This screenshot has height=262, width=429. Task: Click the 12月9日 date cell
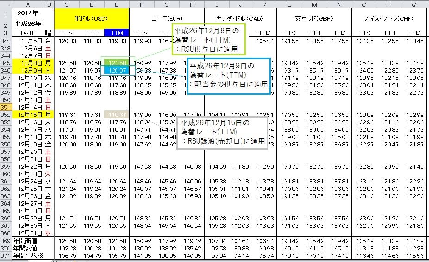[28, 71]
